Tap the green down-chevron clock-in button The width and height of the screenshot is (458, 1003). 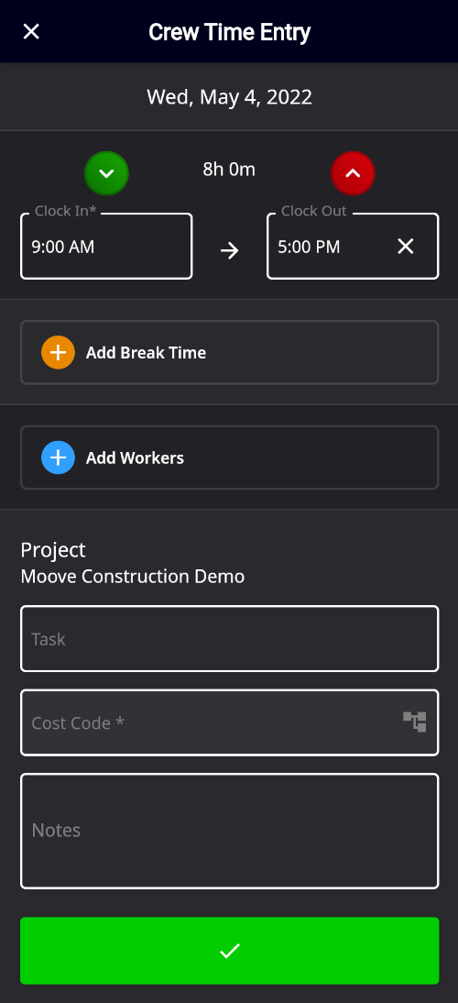coord(106,173)
